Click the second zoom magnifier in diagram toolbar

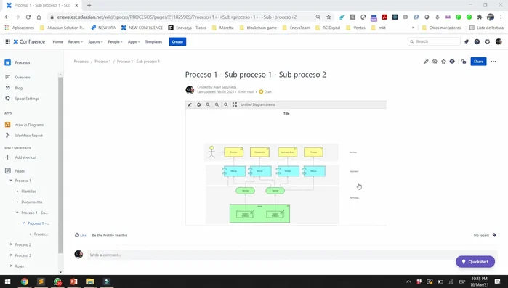pyautogui.click(x=217, y=104)
